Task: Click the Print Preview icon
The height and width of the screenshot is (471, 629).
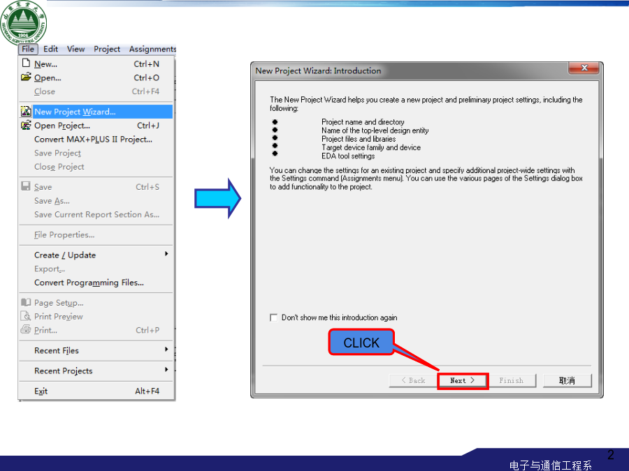Action: tap(26, 316)
